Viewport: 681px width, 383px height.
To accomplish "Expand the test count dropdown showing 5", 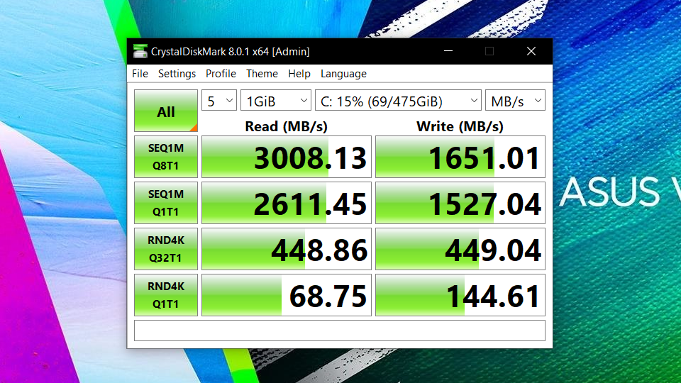I will coord(219,101).
